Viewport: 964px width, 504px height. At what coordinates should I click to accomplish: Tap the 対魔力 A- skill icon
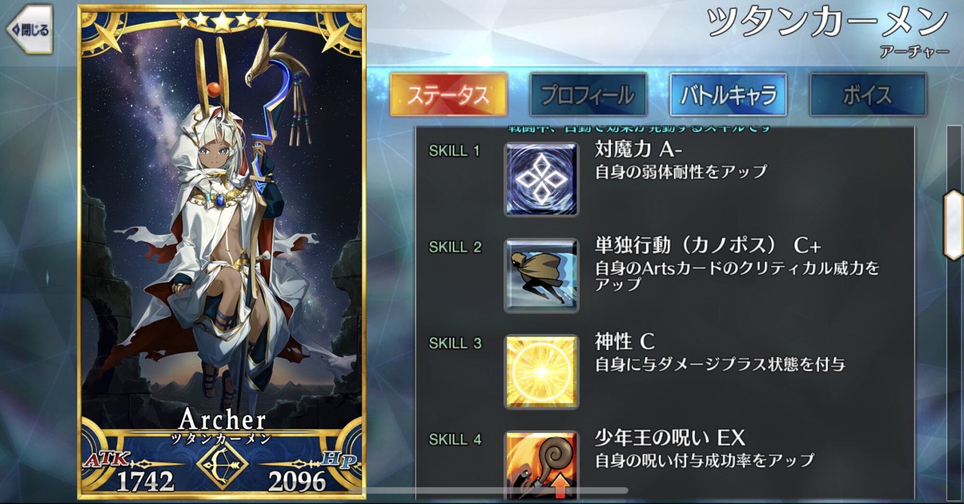(541, 179)
